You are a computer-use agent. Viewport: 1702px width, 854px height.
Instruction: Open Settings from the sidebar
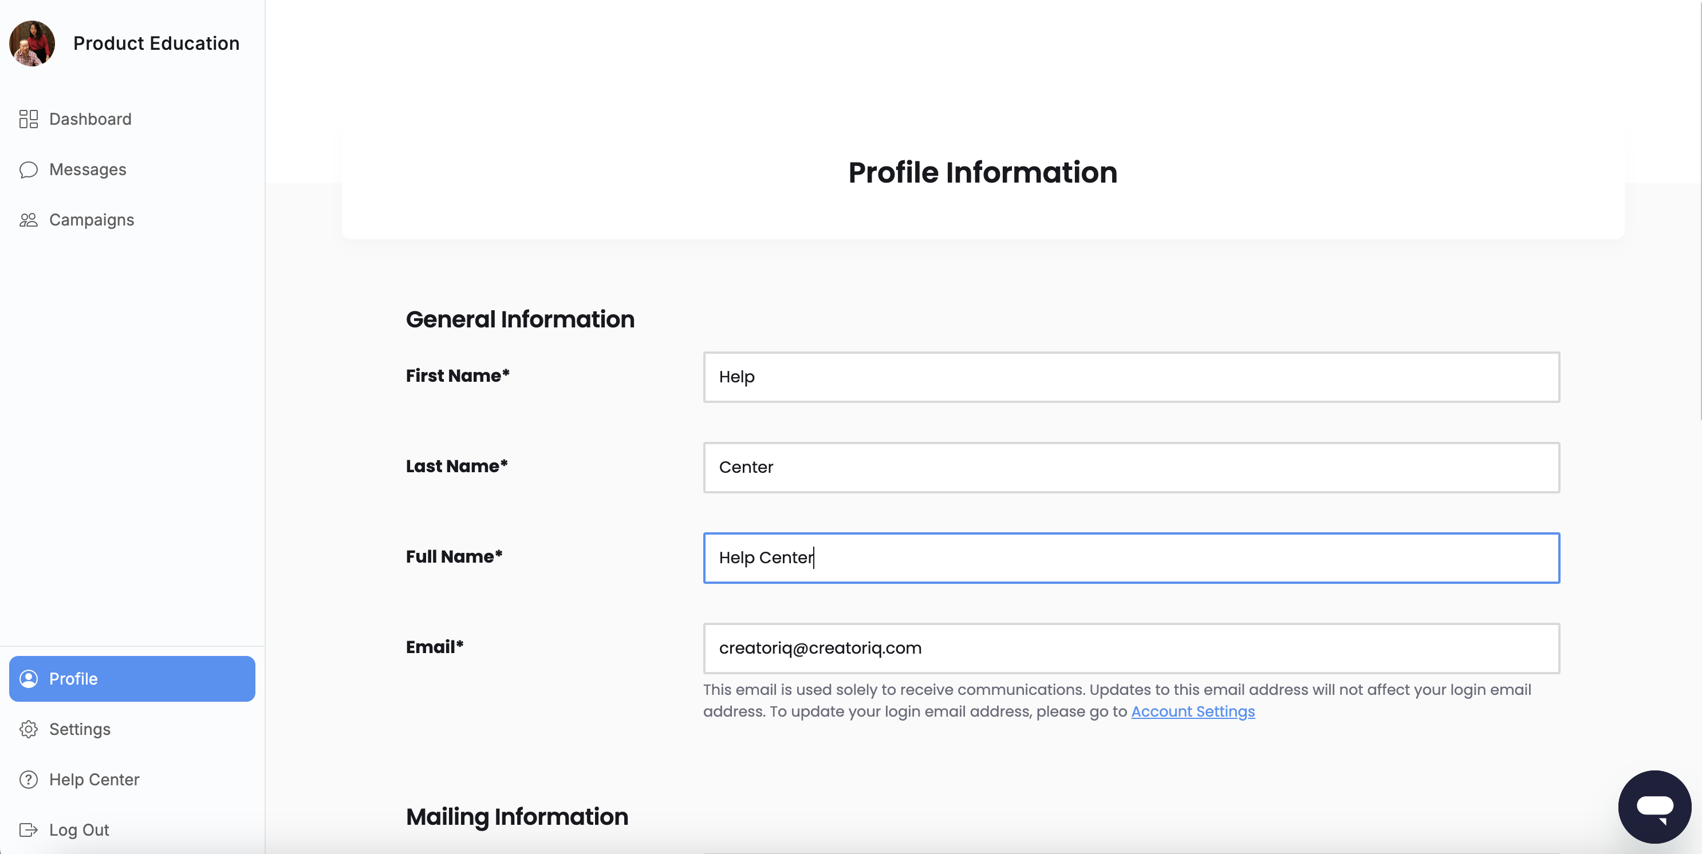click(132, 729)
